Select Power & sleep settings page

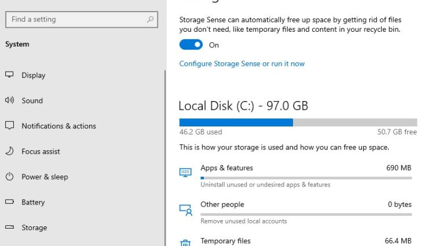tap(45, 177)
